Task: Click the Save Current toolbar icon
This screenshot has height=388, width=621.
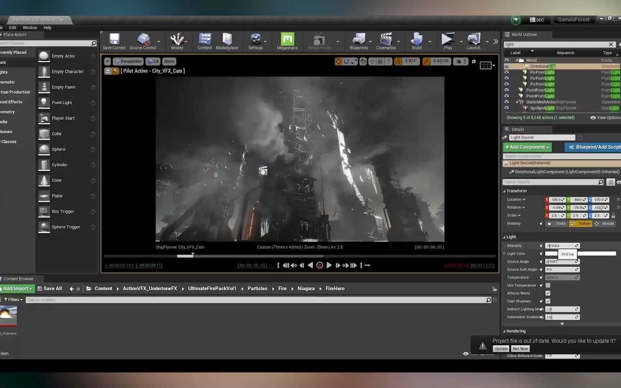Action: (114, 41)
